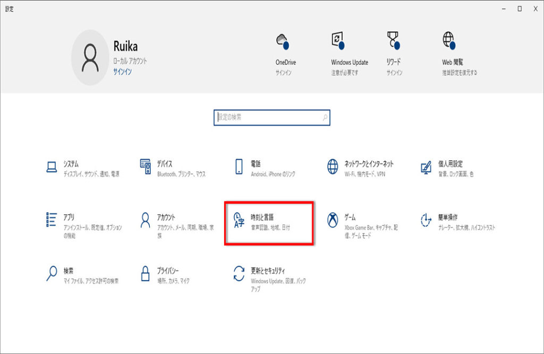
Task: Open the ゲーム Xbox icon
Action: (x=333, y=220)
